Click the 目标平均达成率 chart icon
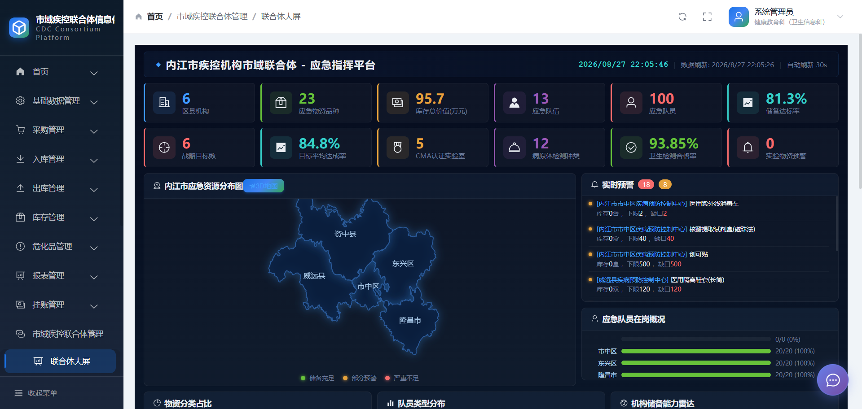This screenshot has width=862, height=409. point(281,148)
